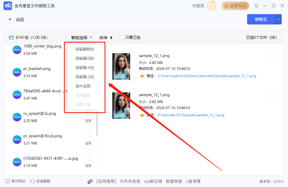The image size is (288, 187).
Task: Expand the 移除至 dropdown arrow
Action: (278, 19)
